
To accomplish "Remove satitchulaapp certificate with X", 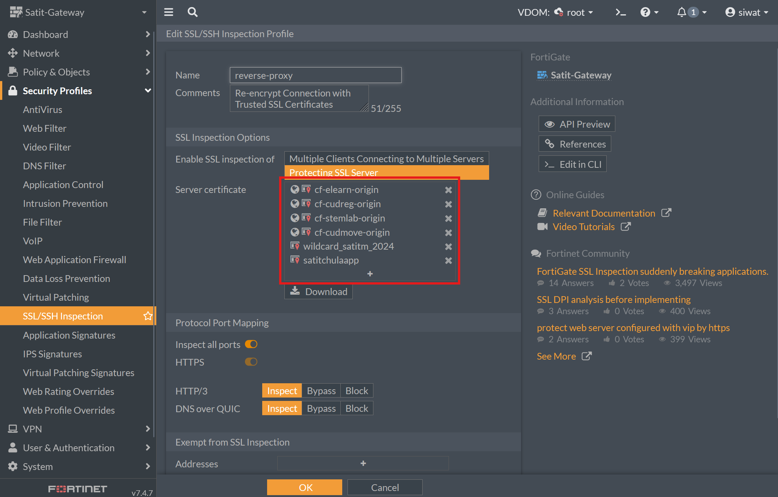I will pos(449,261).
